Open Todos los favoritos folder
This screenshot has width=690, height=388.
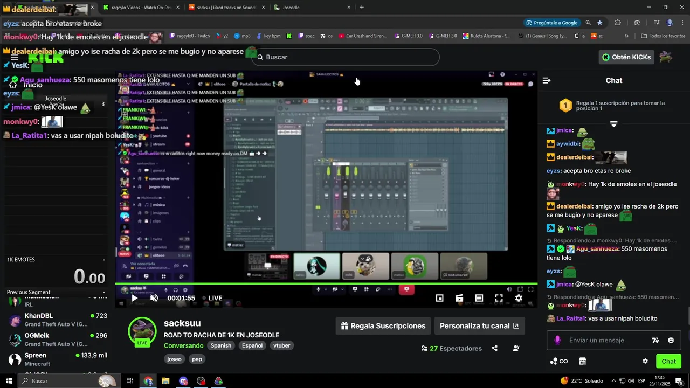(663, 36)
